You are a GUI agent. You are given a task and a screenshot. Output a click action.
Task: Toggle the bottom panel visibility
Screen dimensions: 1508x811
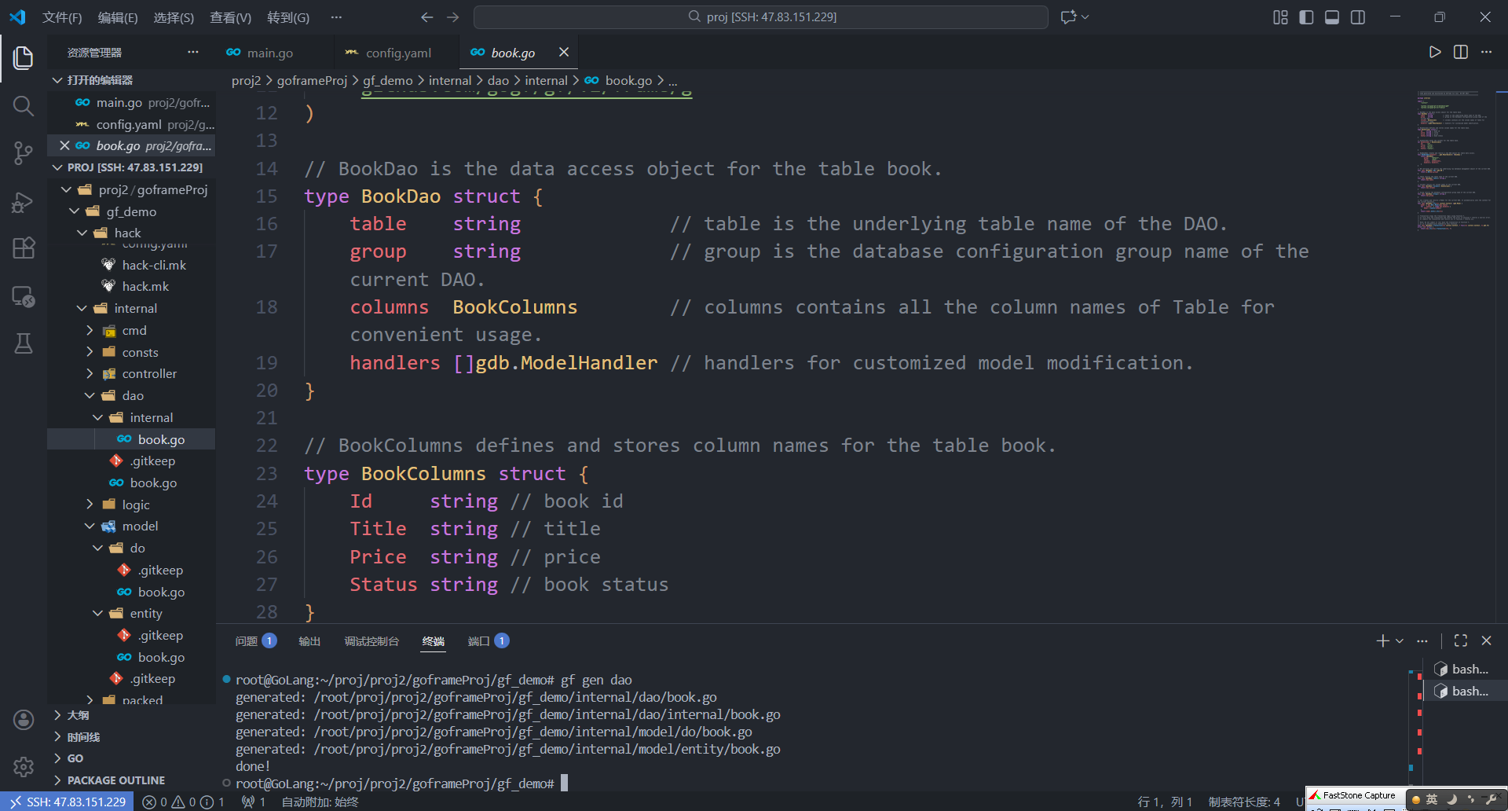tap(1332, 17)
